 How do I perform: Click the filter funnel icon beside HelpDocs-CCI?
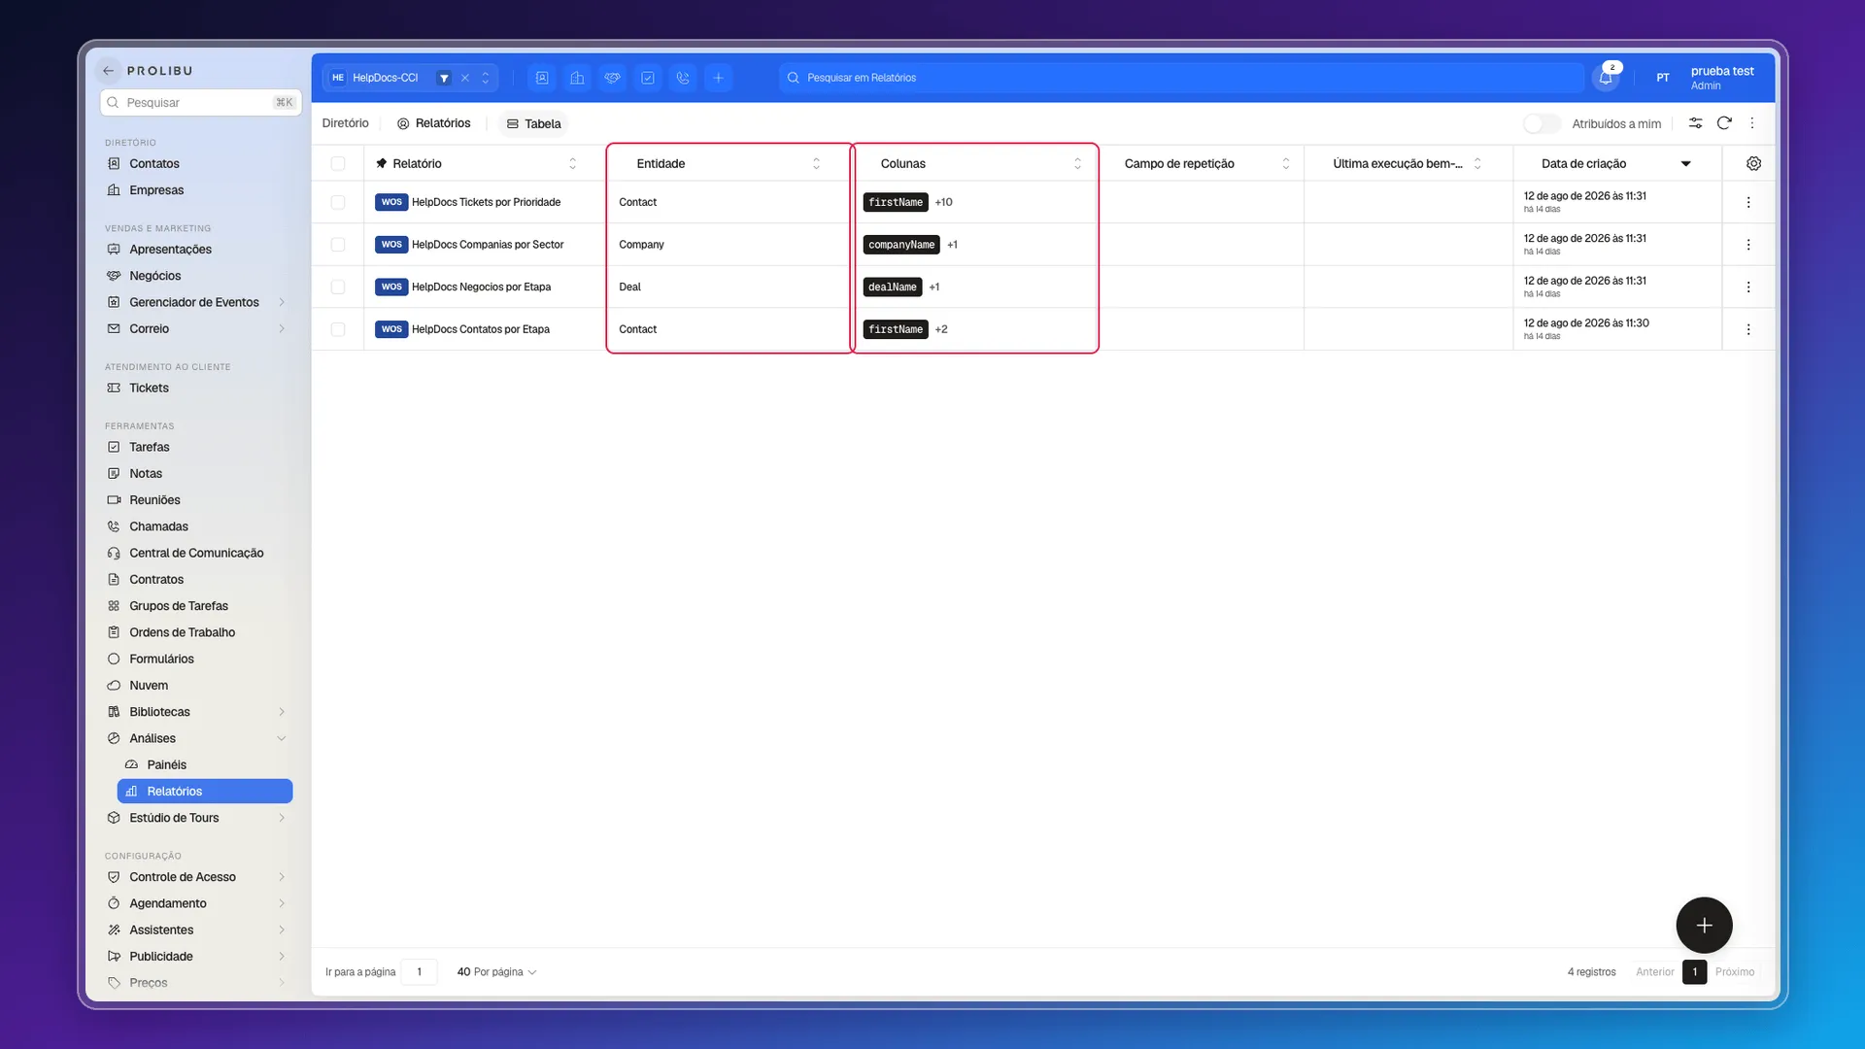point(444,78)
